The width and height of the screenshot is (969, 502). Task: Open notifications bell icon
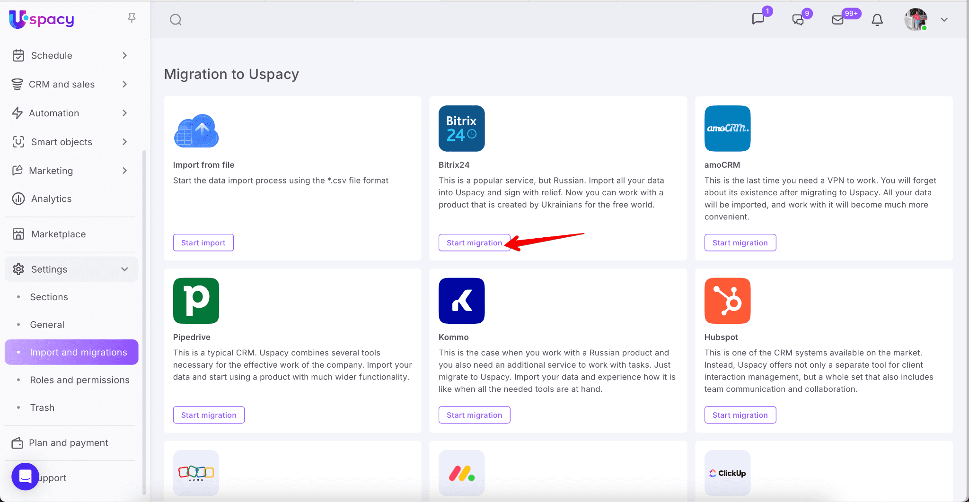[x=877, y=20]
